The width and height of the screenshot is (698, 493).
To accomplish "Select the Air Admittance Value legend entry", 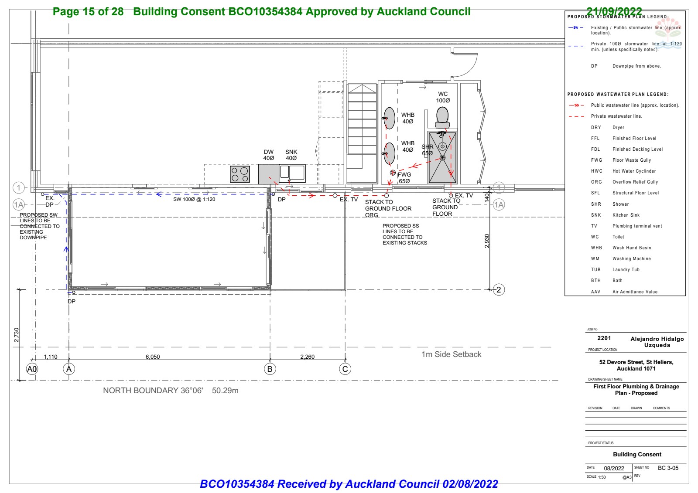I will click(x=624, y=292).
